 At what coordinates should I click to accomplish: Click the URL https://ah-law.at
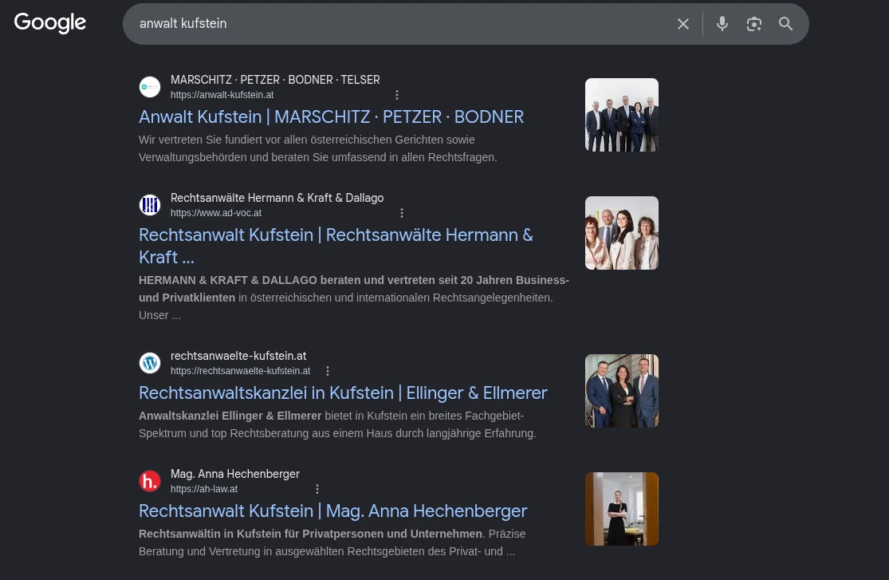pos(204,488)
